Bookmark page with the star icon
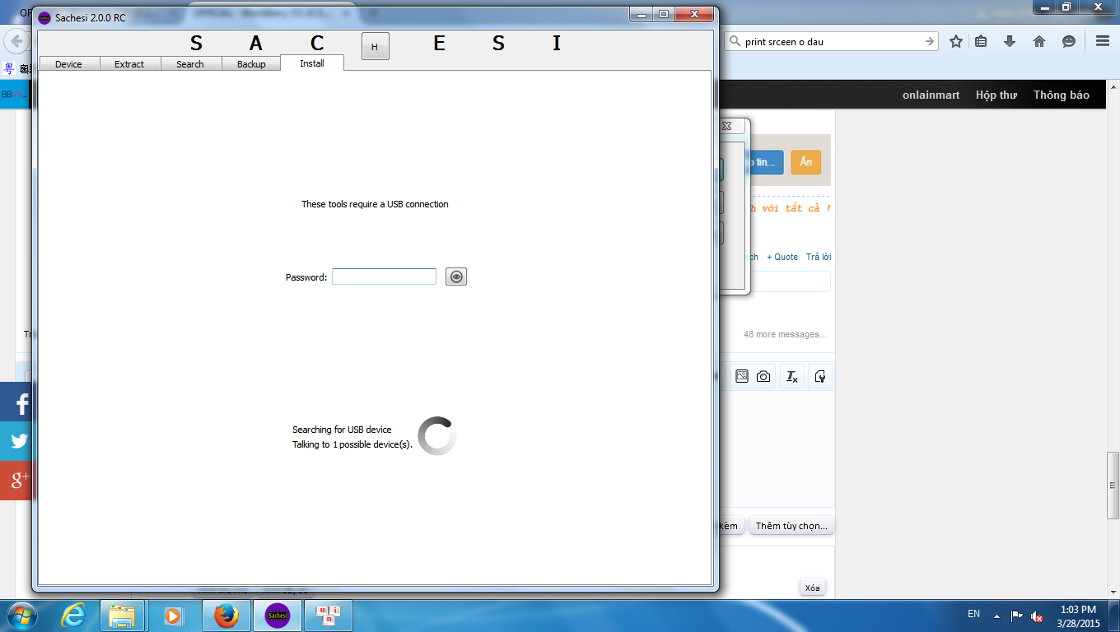 click(955, 41)
